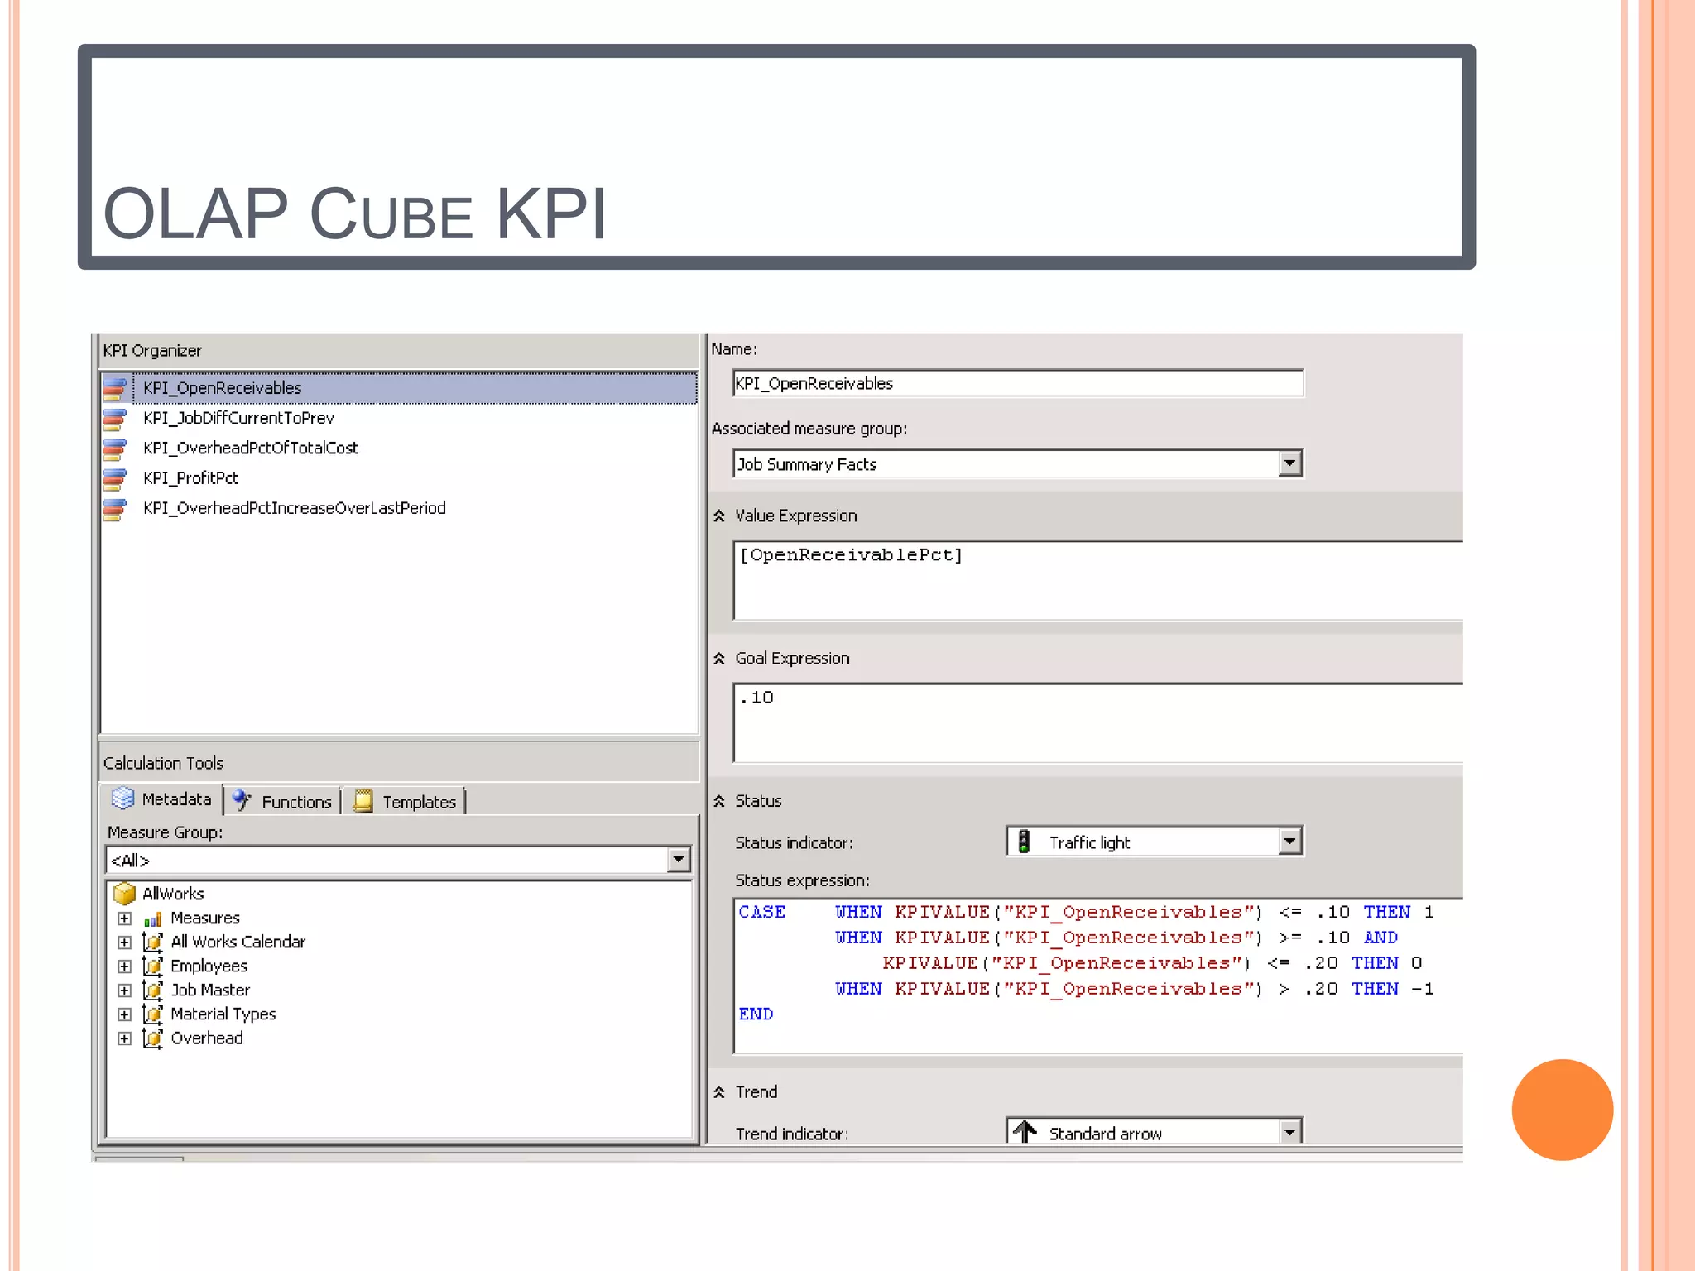The height and width of the screenshot is (1271, 1695).
Task: Click the Material Types dimension icon
Action: tap(153, 1014)
